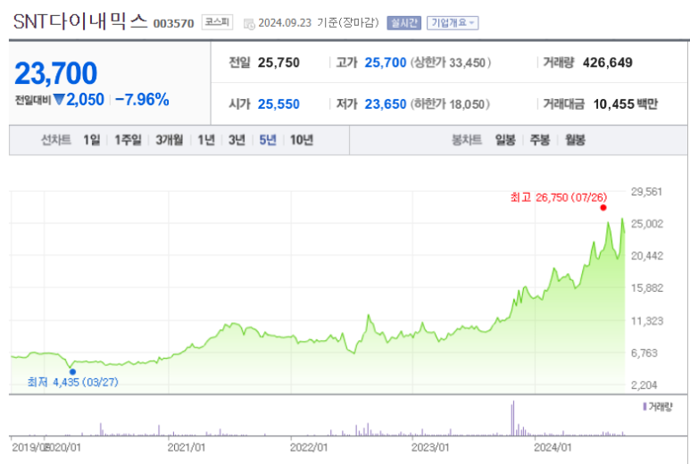Click the stock code 003570
690x464 pixels.
pos(173,23)
